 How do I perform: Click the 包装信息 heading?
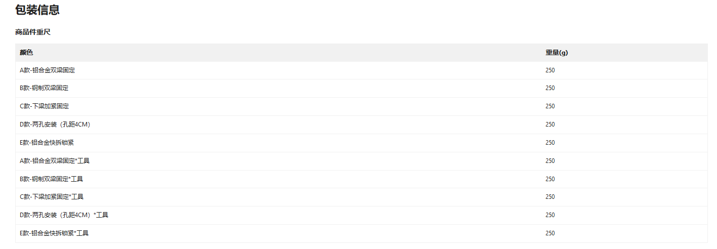(x=37, y=10)
